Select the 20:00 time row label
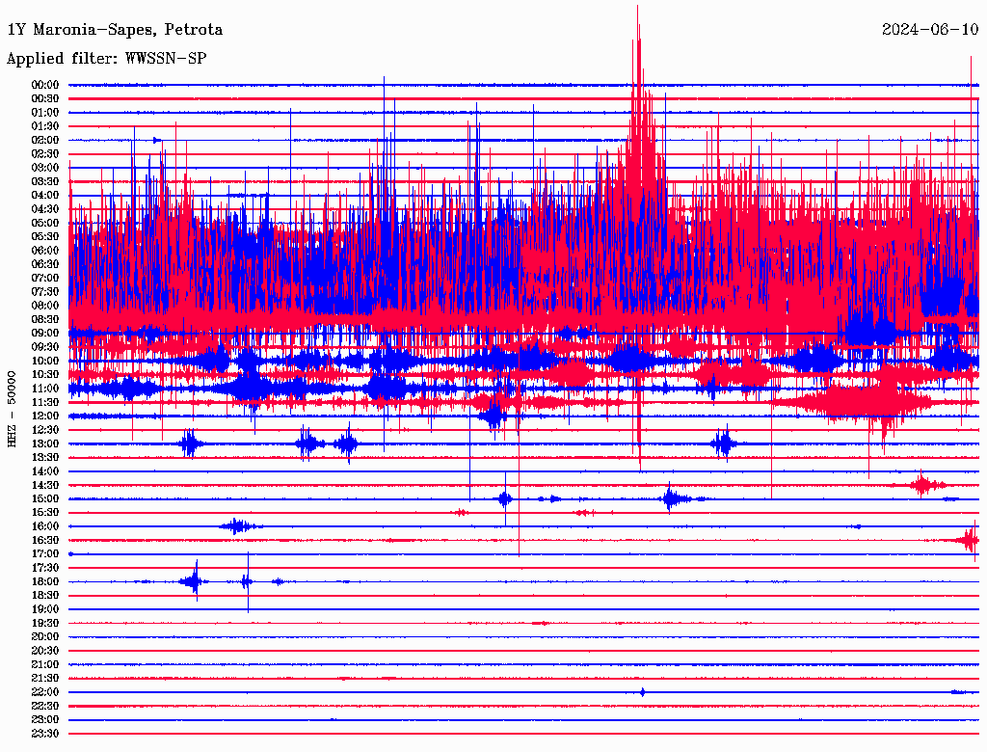Image resolution: width=987 pixels, height=752 pixels. [x=45, y=636]
